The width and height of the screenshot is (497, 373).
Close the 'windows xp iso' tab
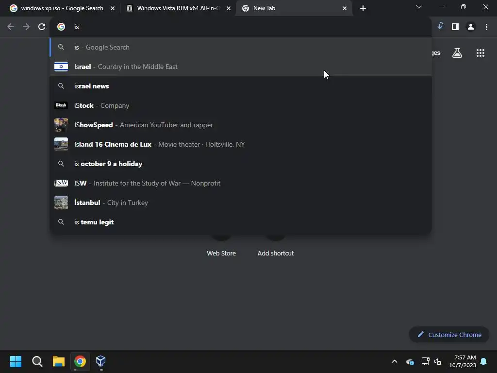click(113, 8)
